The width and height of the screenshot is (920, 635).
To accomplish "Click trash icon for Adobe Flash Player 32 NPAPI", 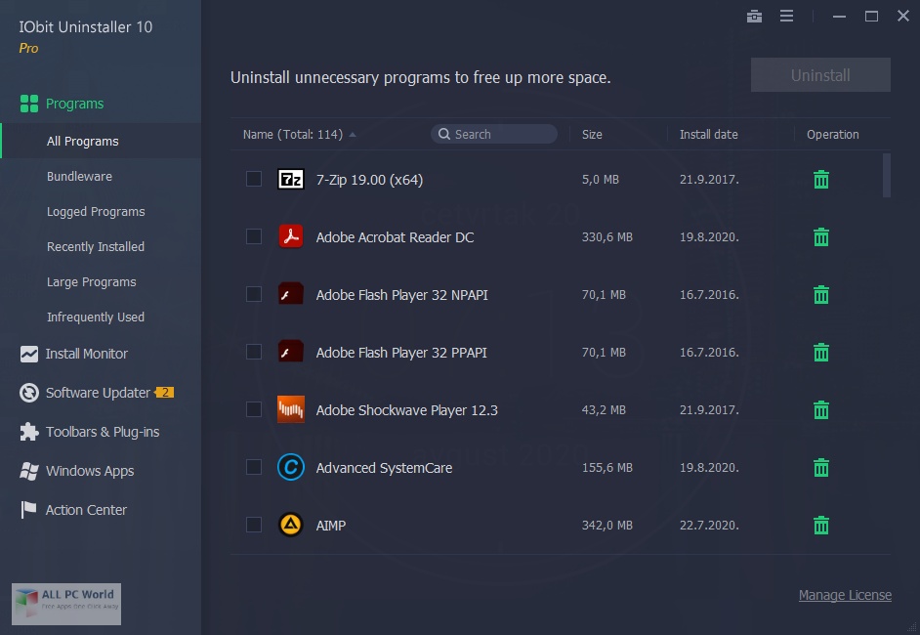I will coord(820,294).
